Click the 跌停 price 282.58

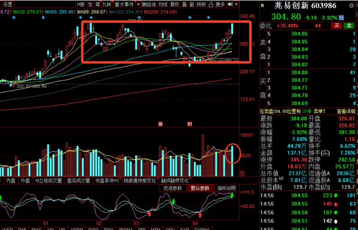click(x=346, y=160)
